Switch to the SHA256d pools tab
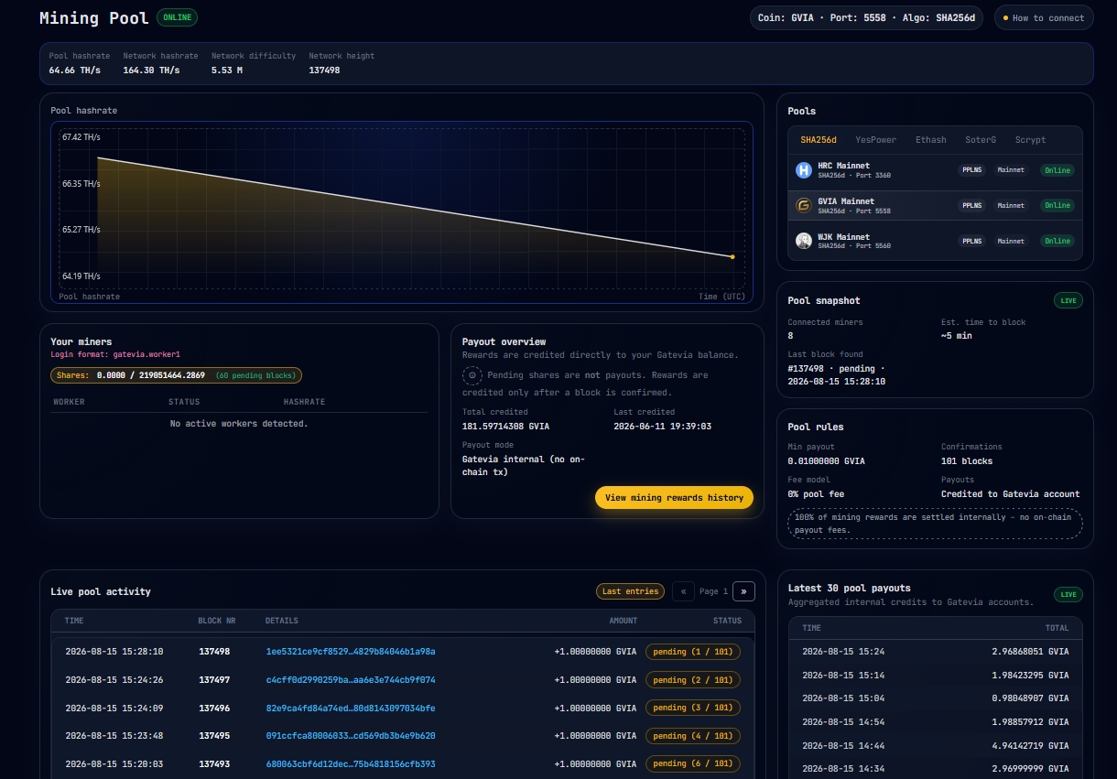 pos(819,140)
